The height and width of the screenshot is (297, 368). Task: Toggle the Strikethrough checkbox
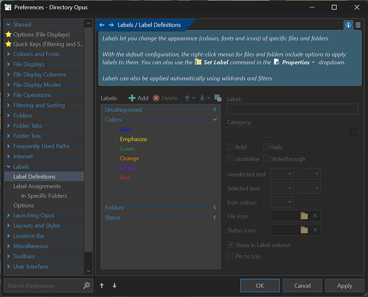coord(266,159)
